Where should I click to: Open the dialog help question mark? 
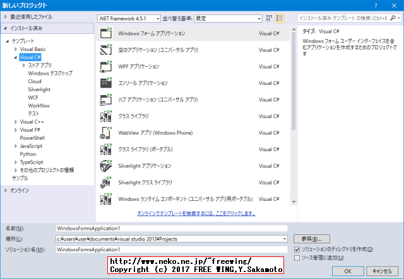click(x=376, y=6)
